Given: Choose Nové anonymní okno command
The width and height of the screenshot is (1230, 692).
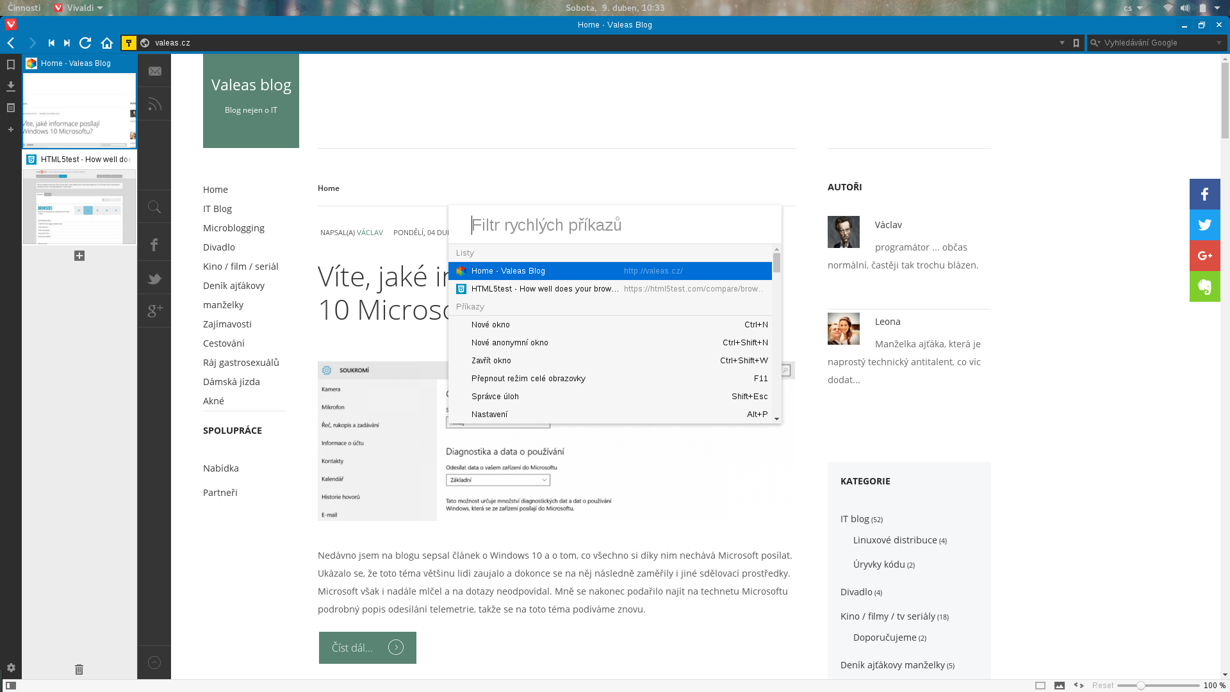Looking at the screenshot, I should coord(610,343).
